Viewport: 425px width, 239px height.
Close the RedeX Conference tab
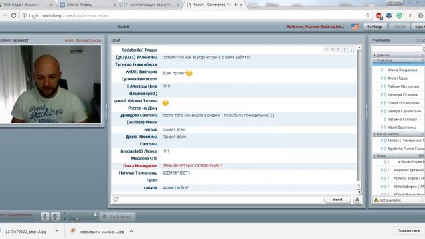241,5
